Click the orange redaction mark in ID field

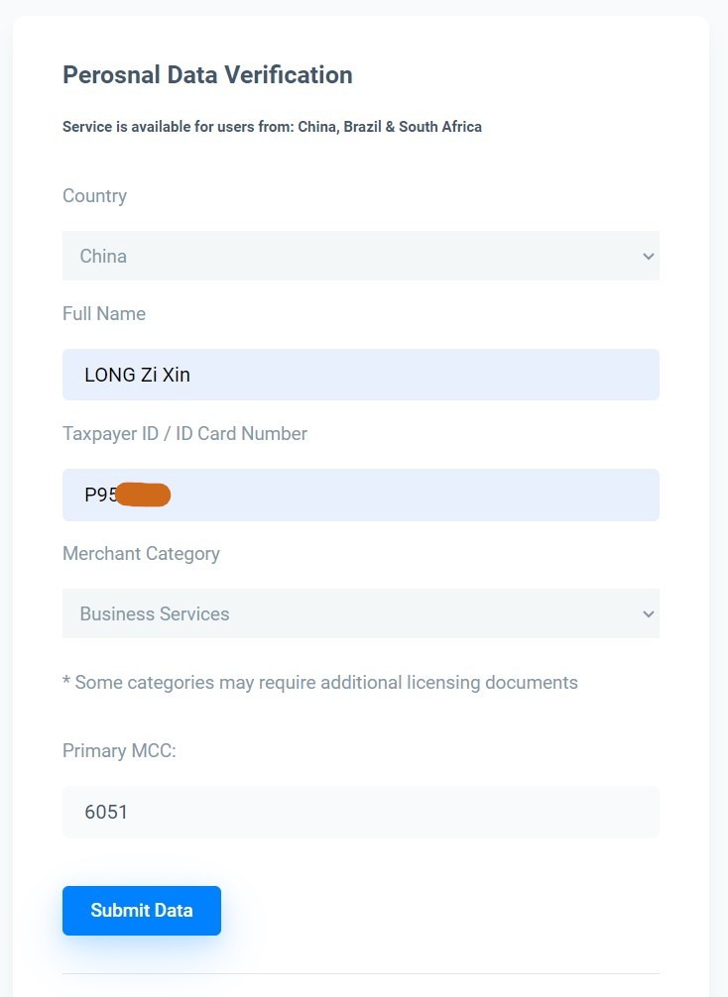pyautogui.click(x=143, y=495)
